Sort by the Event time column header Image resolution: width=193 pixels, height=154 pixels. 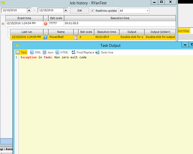click(x=24, y=18)
